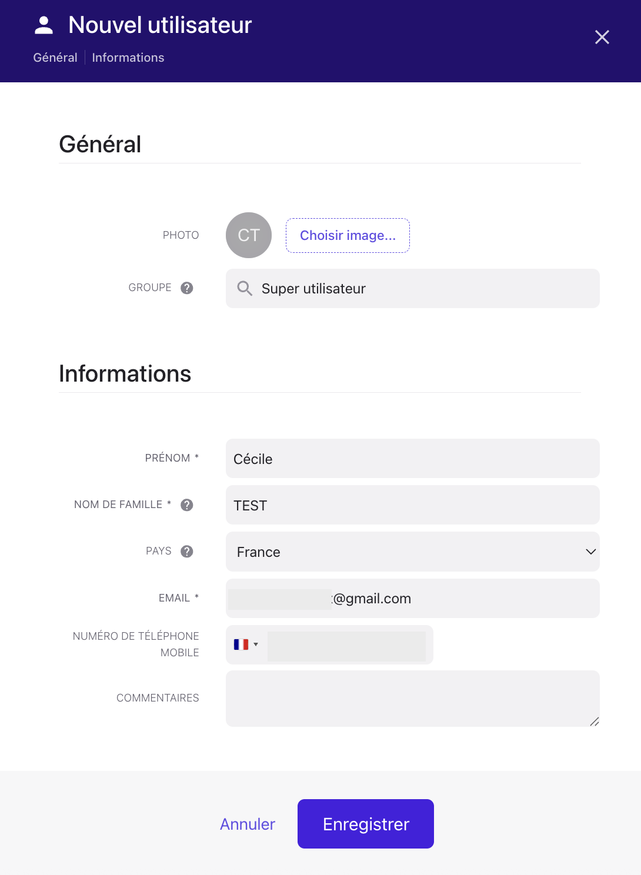
Task: Expand the Pays dropdown showing France
Action: tap(412, 552)
